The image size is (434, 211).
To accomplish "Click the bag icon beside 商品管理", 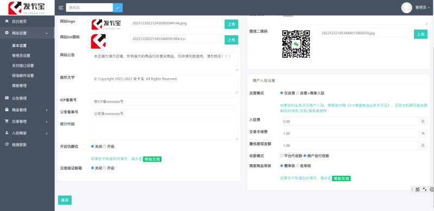I will [7, 110].
